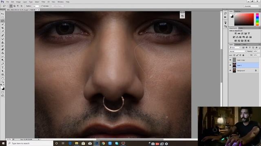Hide the Layer 1 layer

[230, 65]
